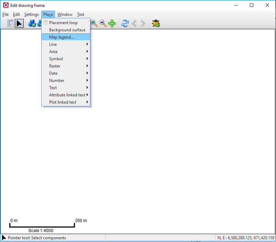Click the N, E coordinates readout
This screenshot has height=242, width=276.
pos(246,238)
